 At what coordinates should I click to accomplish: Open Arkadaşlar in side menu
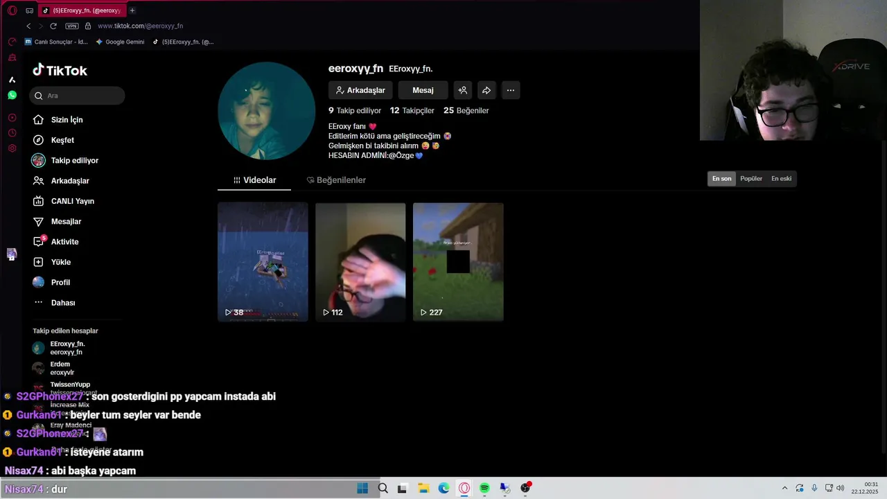point(61,181)
